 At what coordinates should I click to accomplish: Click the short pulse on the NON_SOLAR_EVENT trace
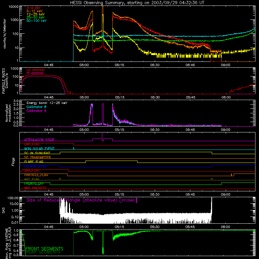pyautogui.click(x=74, y=149)
